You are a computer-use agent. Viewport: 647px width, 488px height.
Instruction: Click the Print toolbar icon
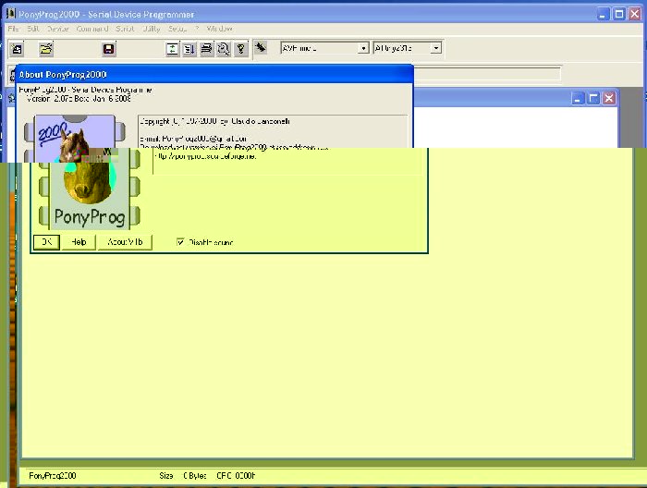(206, 49)
